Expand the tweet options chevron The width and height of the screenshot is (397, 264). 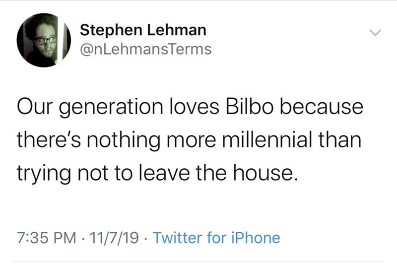click(x=375, y=33)
